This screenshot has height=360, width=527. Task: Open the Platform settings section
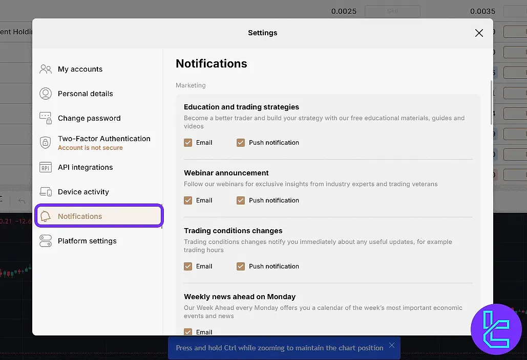[87, 241]
